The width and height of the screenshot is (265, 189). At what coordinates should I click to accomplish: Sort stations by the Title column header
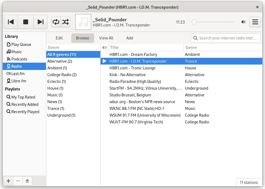pyautogui.click(x=145, y=48)
